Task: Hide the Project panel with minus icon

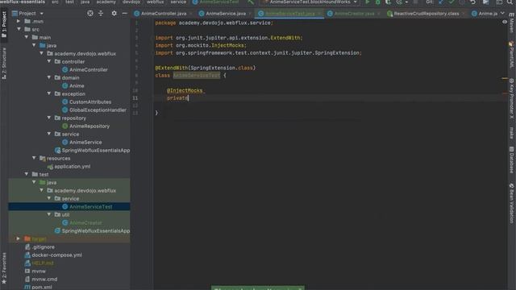Action: 124,14
